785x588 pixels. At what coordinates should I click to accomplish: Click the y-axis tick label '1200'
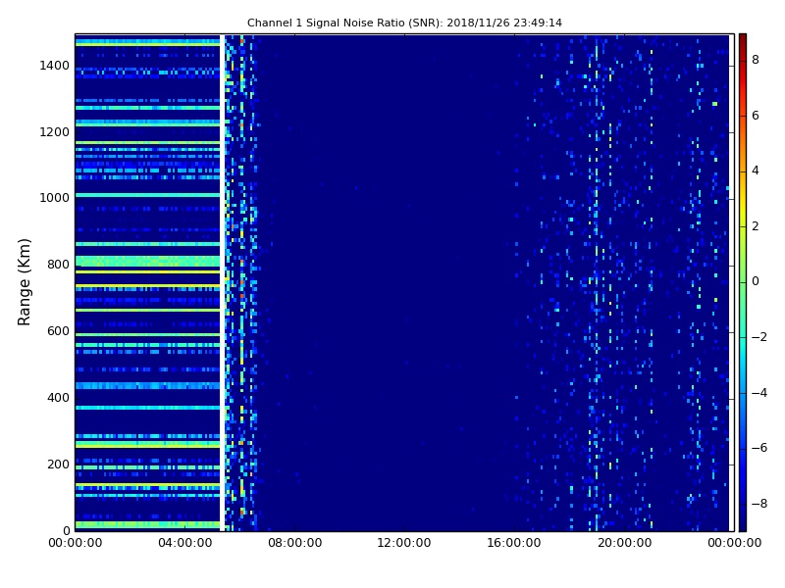54,132
